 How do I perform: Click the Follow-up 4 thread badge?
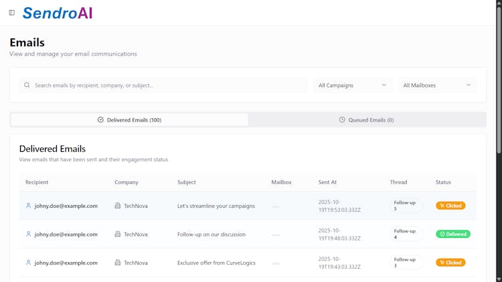pyautogui.click(x=406, y=235)
